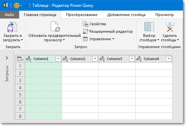Viewport: 186px width, 126px height.
Task: Select row number 4
Action: 20,88
